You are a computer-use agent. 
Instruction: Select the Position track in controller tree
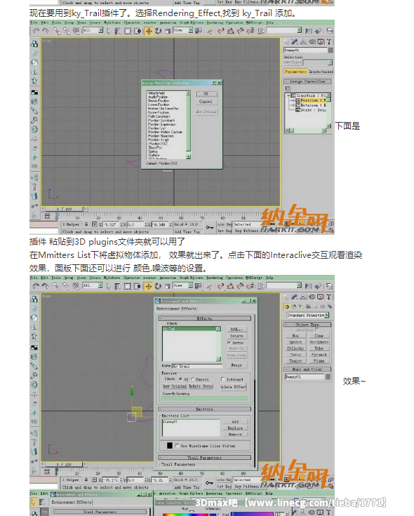pos(312,100)
